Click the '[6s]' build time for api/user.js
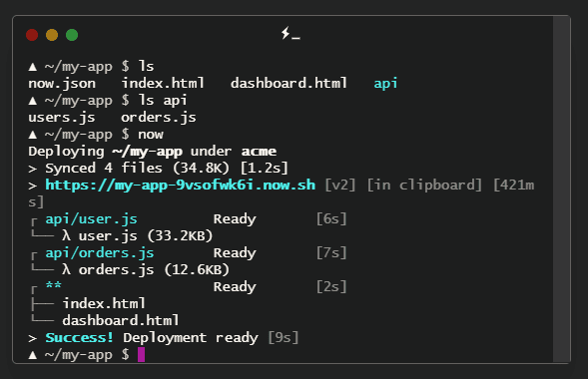The image size is (588, 379). click(331, 218)
